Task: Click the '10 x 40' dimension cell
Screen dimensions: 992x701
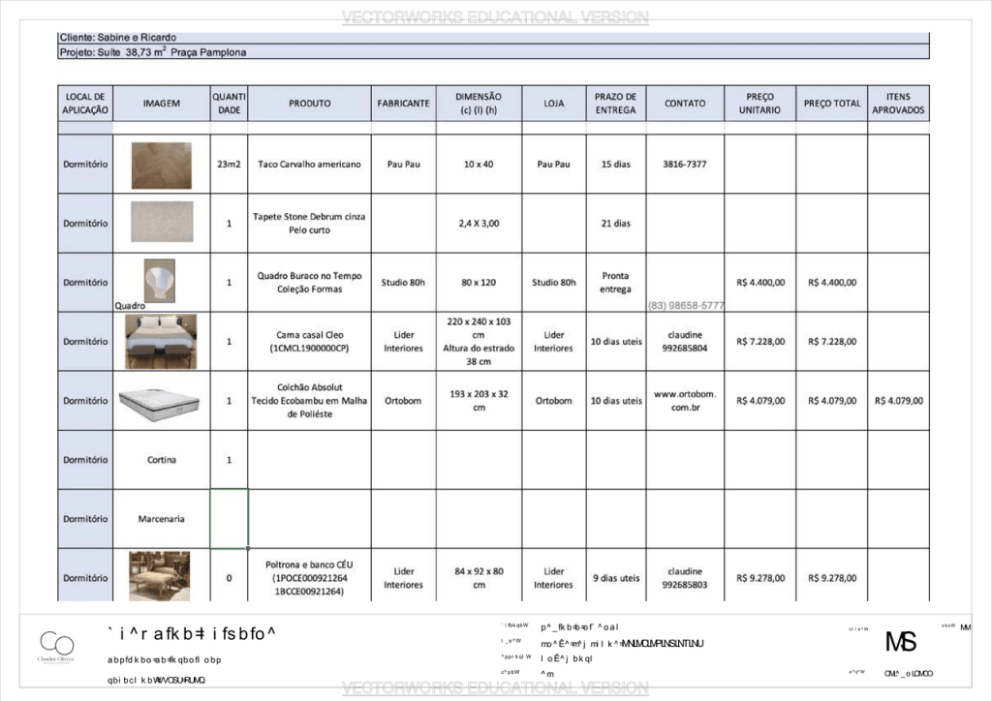Action: click(x=479, y=164)
